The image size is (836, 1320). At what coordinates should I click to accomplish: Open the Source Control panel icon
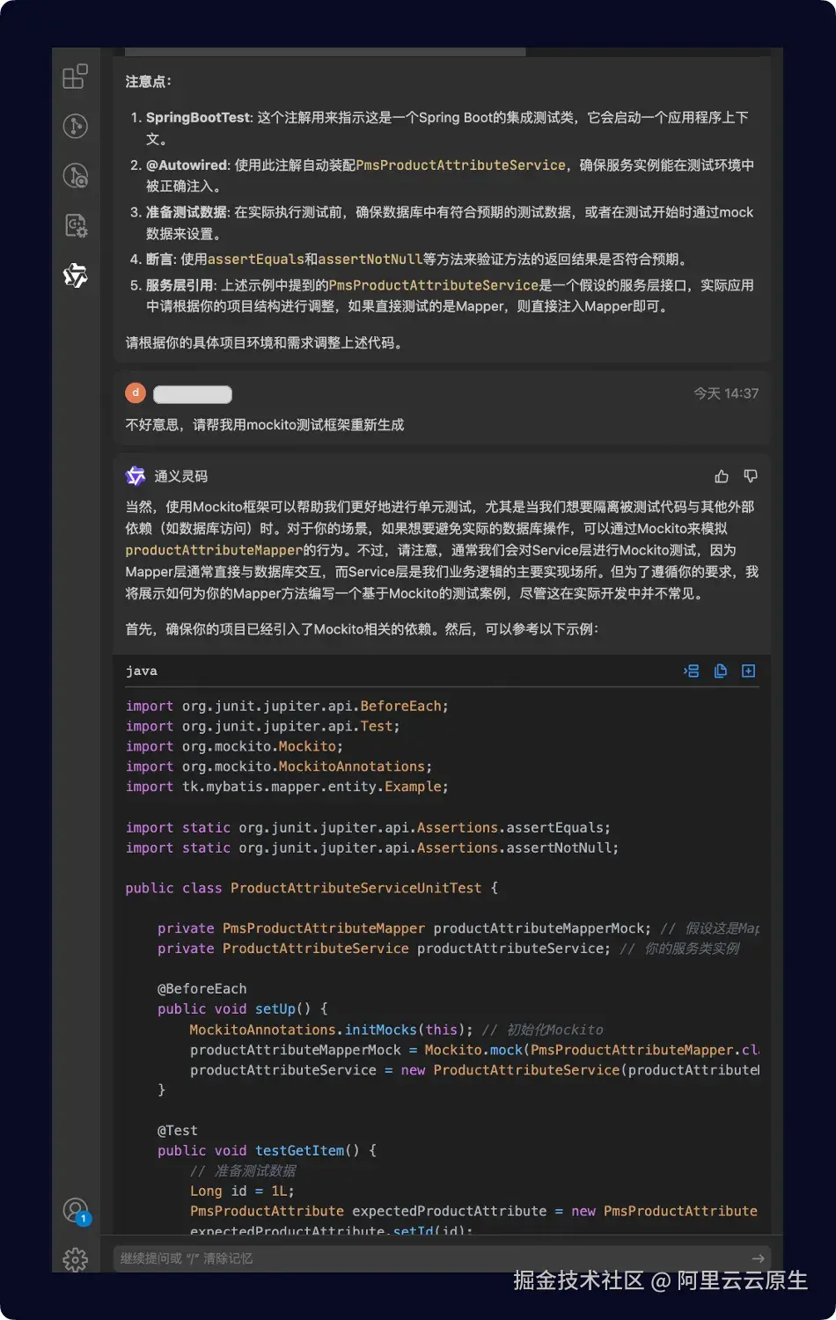(x=75, y=126)
